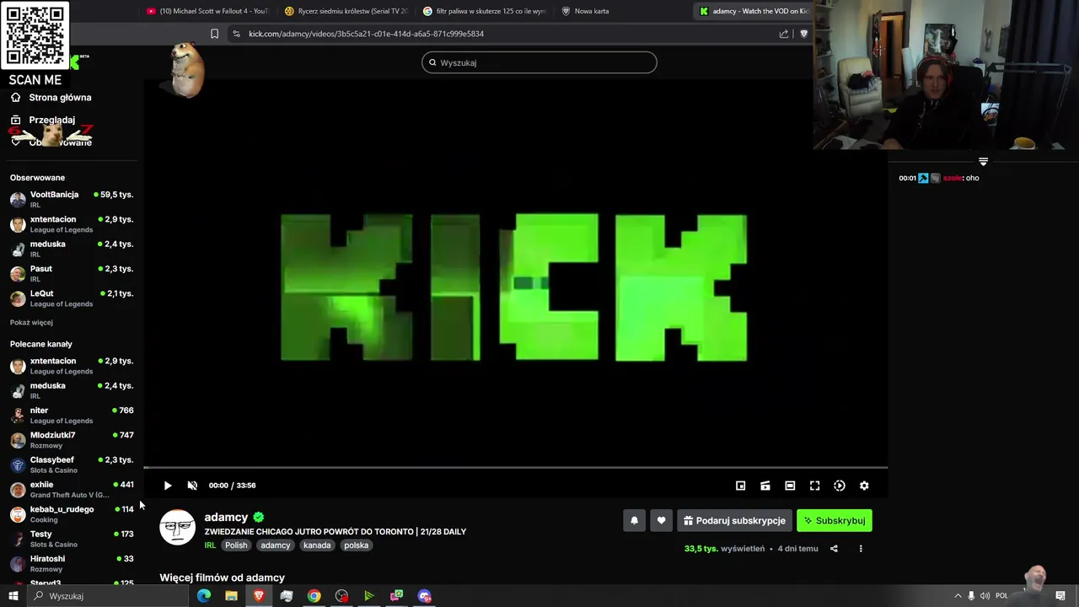Open Discord from taskbar
Image resolution: width=1079 pixels, height=607 pixels.
[x=424, y=596]
